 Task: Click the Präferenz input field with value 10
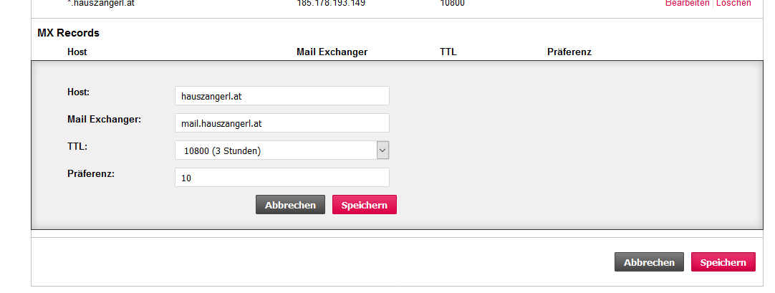281,178
